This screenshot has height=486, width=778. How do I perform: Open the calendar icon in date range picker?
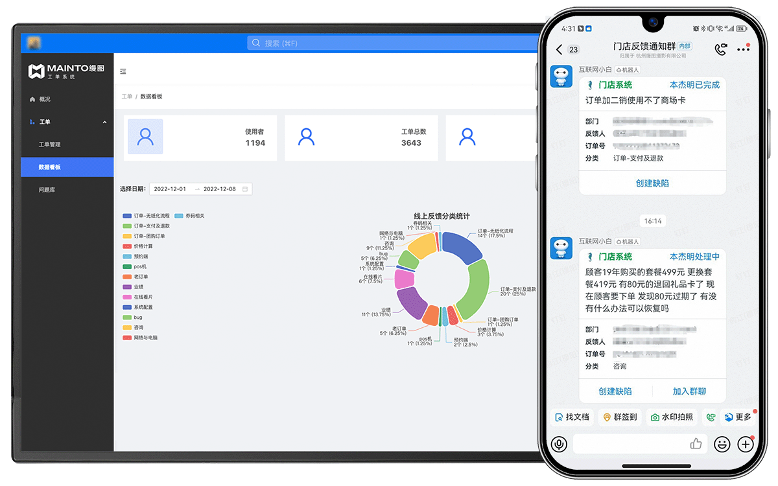click(x=245, y=189)
